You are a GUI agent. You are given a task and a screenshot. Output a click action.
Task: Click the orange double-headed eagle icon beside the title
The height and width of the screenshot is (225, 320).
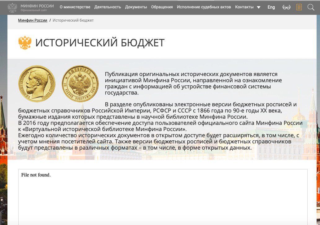pyautogui.click(x=25, y=43)
